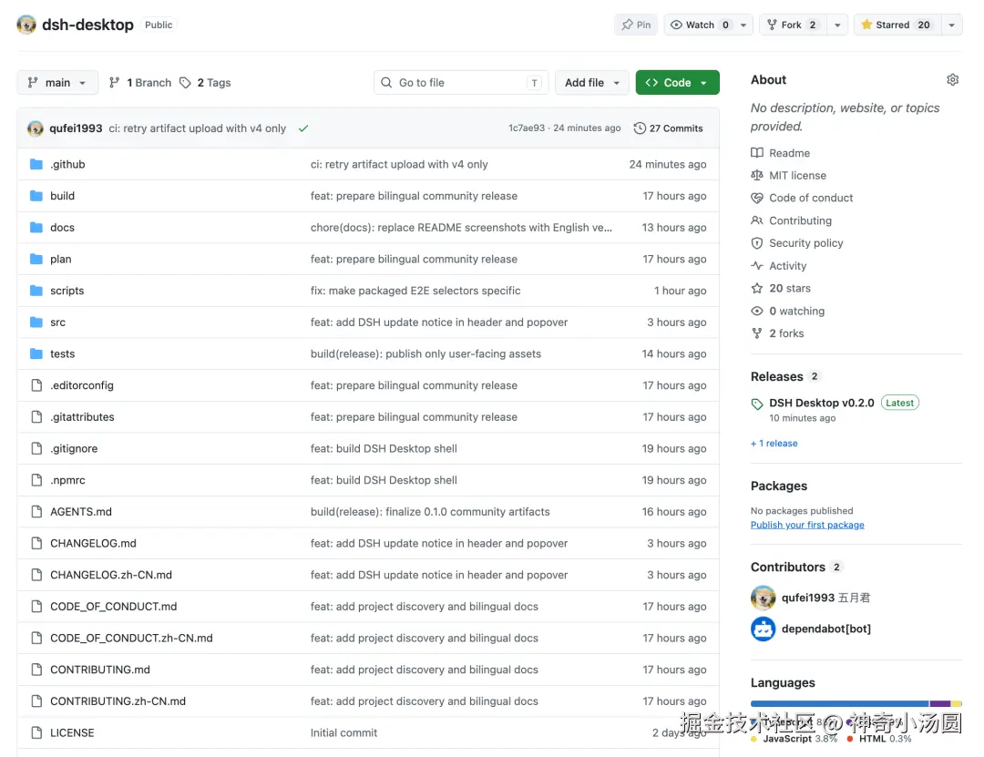Click the dependabot[bot] avatar
The width and height of the screenshot is (984, 757).
(764, 629)
